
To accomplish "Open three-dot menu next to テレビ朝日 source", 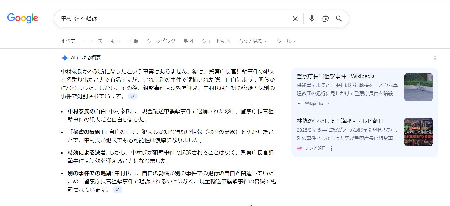I will 331,148.
